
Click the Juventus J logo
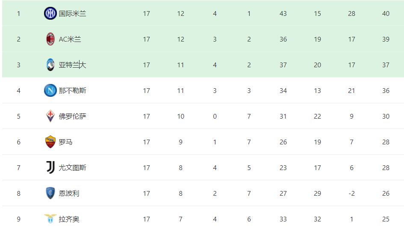click(50, 167)
